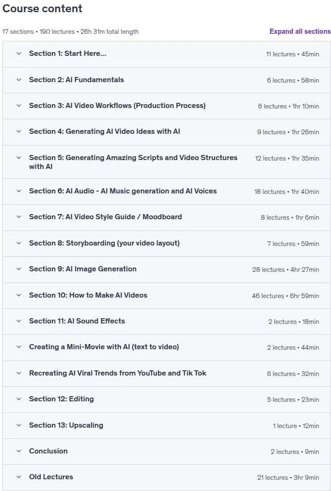Expand the Section 1: Start Here chevron

[x=19, y=54]
